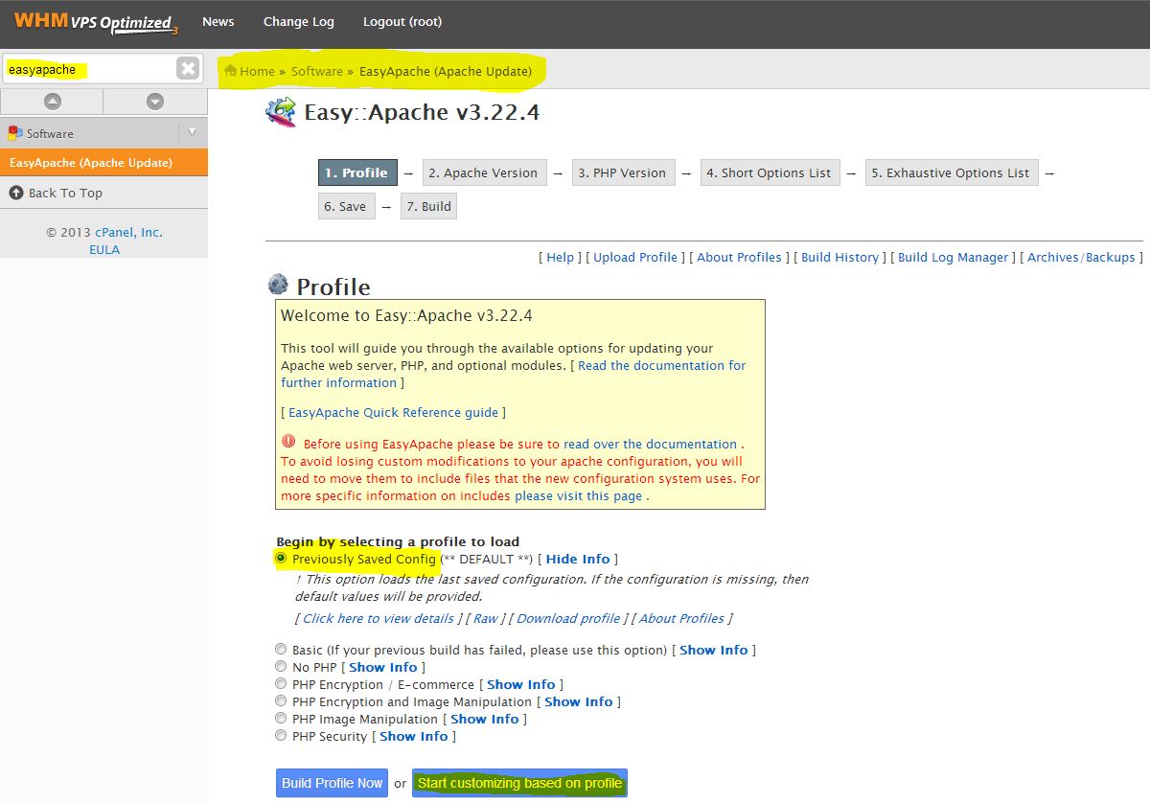Click the Software breadcrumb link

[317, 71]
